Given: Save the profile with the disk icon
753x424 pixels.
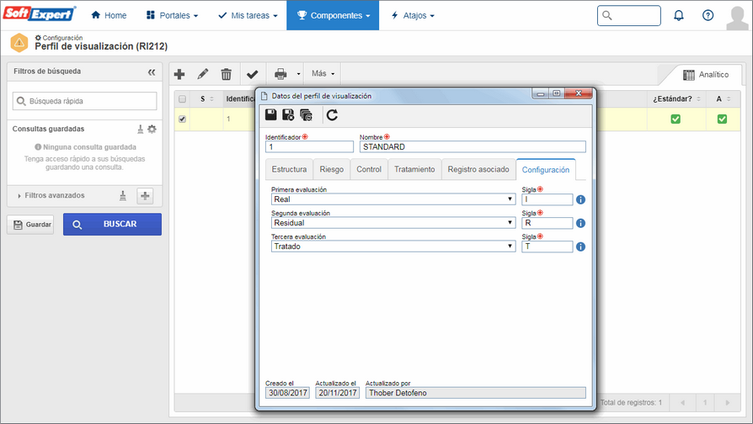Looking at the screenshot, I should pos(271,114).
